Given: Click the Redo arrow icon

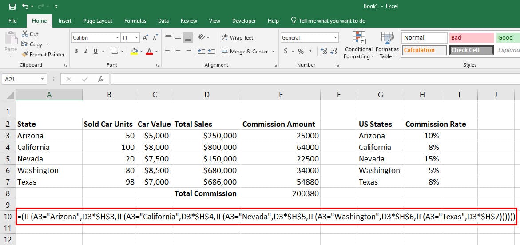Looking at the screenshot, I should click(42, 6).
